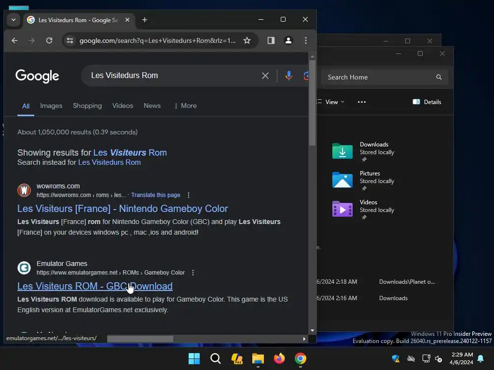494x370 pixels.
Task: Click the Emulator Games site favicon
Action: tap(24, 268)
